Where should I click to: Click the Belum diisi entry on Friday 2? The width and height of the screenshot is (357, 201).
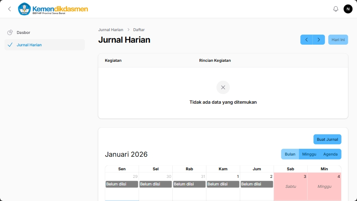click(x=257, y=184)
